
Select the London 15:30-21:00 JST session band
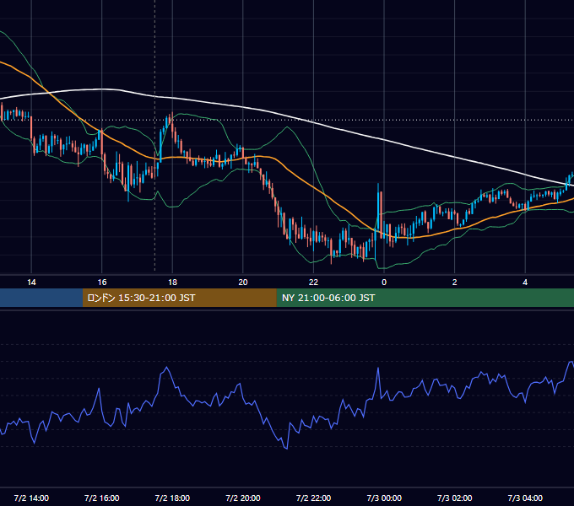coord(179,298)
